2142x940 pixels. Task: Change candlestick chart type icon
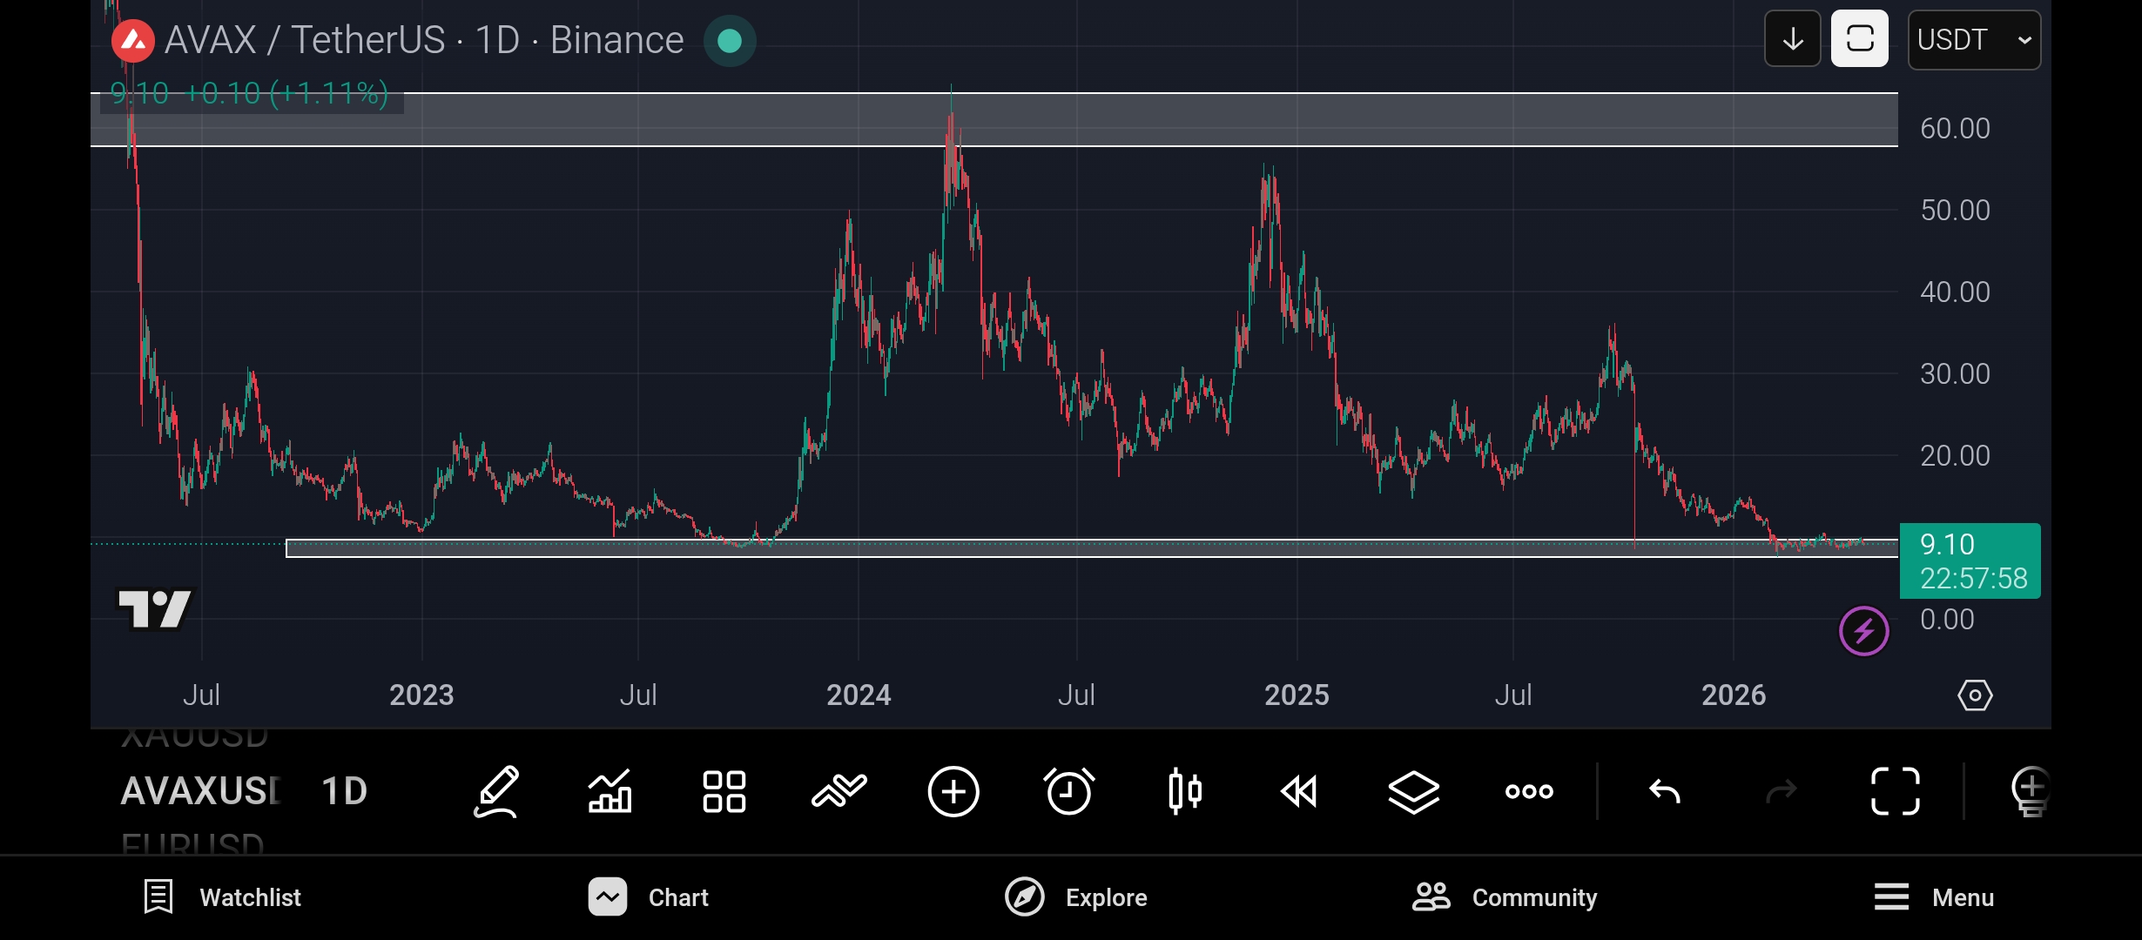pyautogui.click(x=1184, y=791)
